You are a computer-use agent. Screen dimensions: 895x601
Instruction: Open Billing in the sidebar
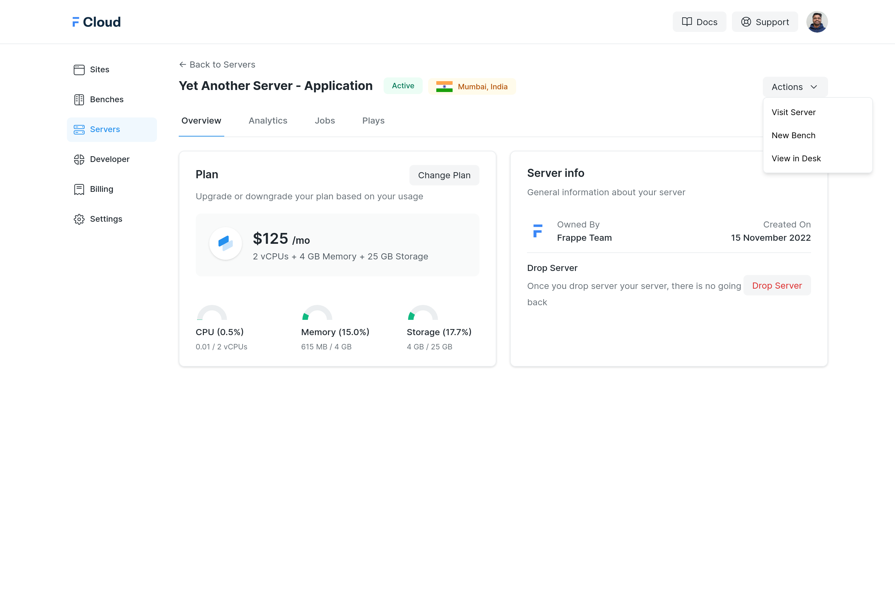point(111,189)
